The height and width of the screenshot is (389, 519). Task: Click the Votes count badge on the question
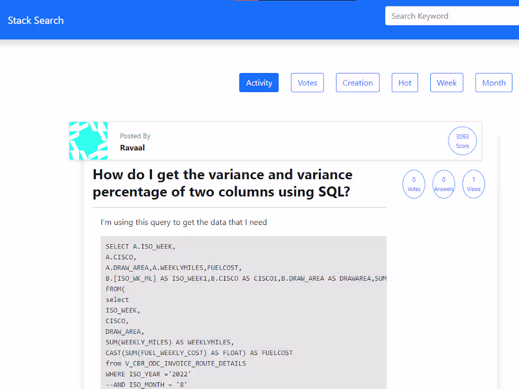click(x=414, y=184)
